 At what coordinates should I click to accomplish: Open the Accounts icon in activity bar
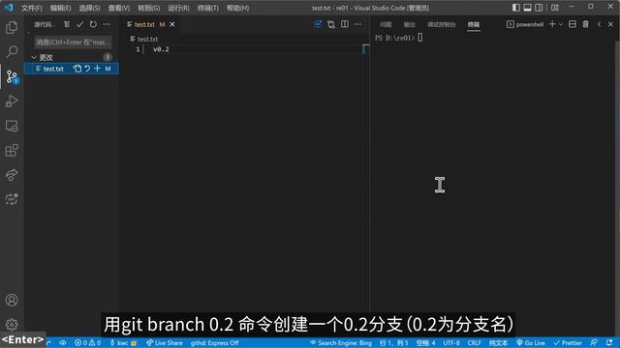12,301
